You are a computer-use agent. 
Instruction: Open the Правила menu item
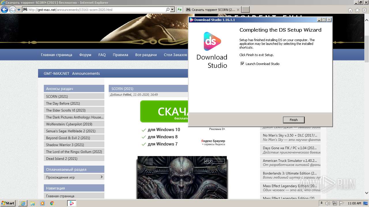click(x=121, y=55)
